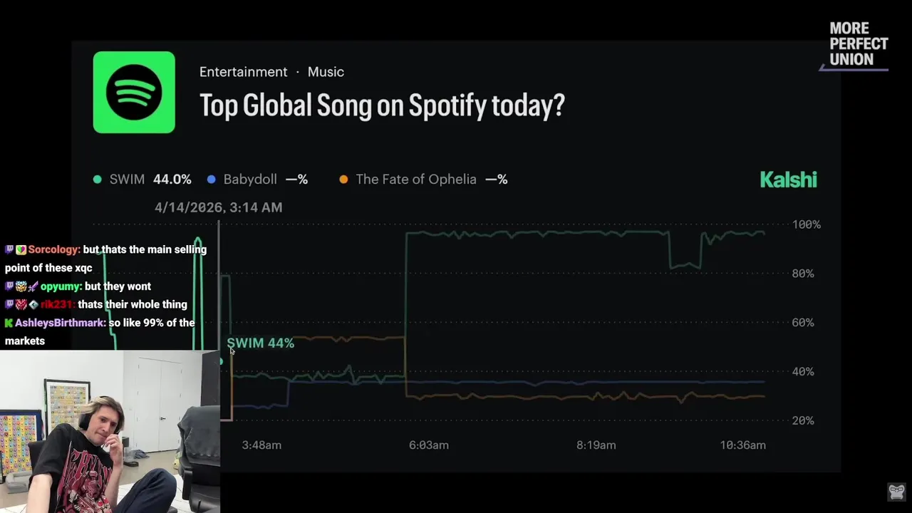Viewport: 912px width, 513px height.
Task: Open the Entertainment category link
Action: [x=243, y=72]
